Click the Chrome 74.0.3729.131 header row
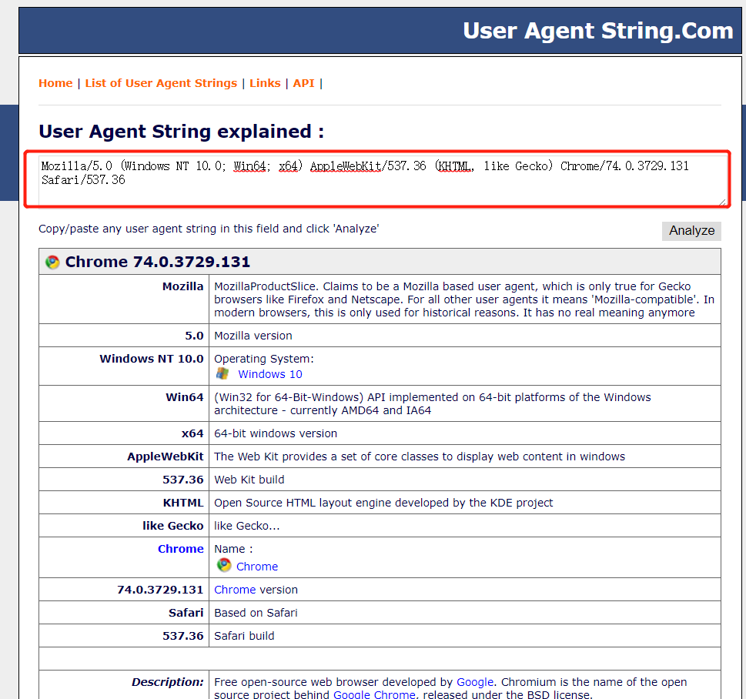 380,261
